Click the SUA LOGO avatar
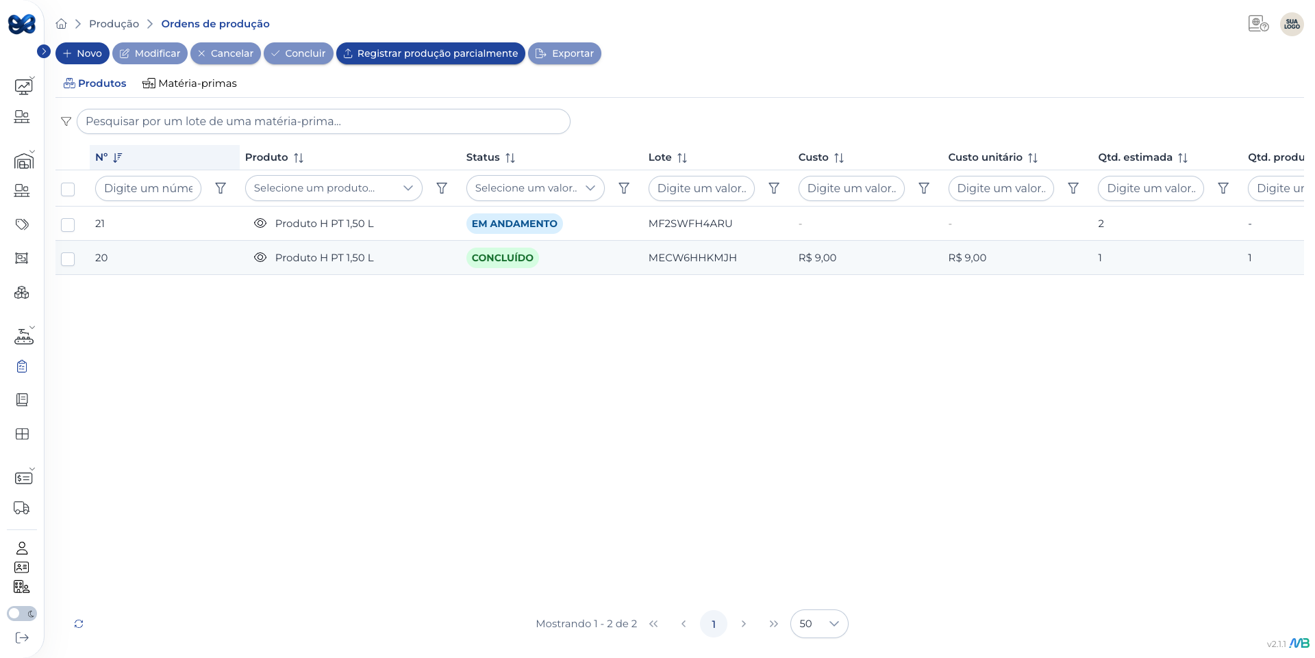Screen dimensions: 1315x658 click(1291, 24)
